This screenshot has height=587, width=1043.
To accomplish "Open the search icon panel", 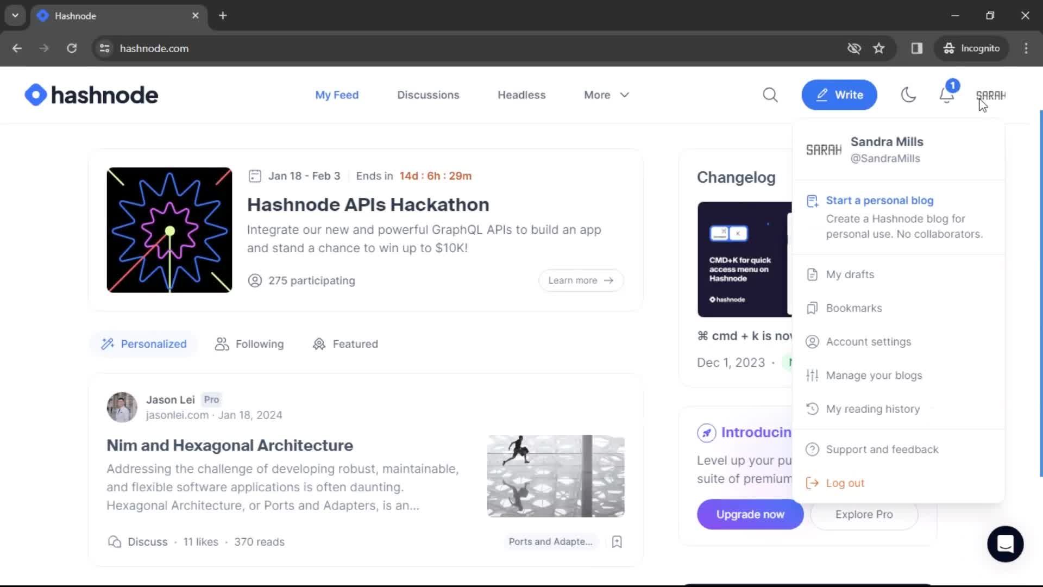I will click(770, 95).
